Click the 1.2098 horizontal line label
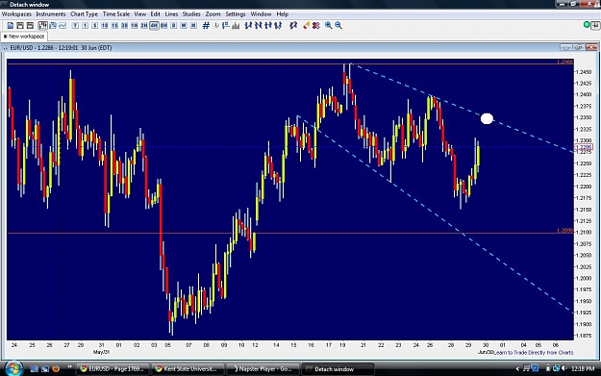This screenshot has height=376, width=601. click(x=565, y=231)
